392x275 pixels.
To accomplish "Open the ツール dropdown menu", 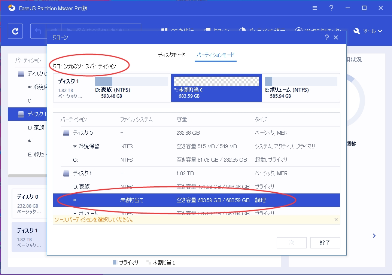I will point(373,31).
